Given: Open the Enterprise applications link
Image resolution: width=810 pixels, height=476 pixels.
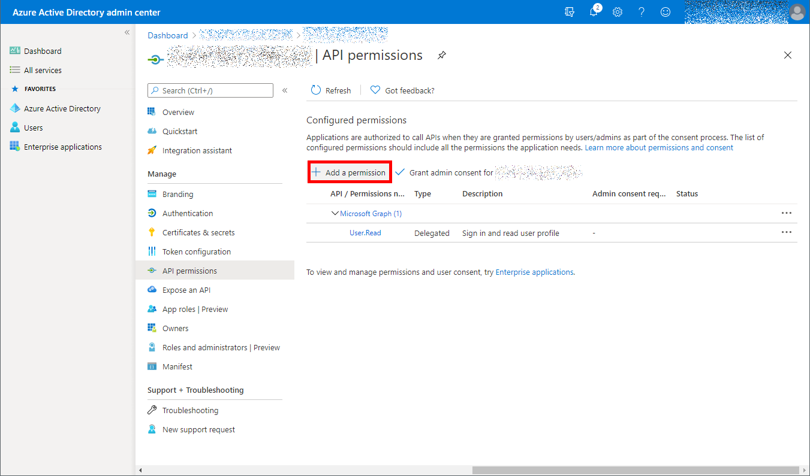Looking at the screenshot, I should 534,272.
